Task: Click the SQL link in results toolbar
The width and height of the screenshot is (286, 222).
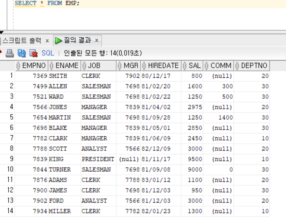Action: (x=48, y=53)
